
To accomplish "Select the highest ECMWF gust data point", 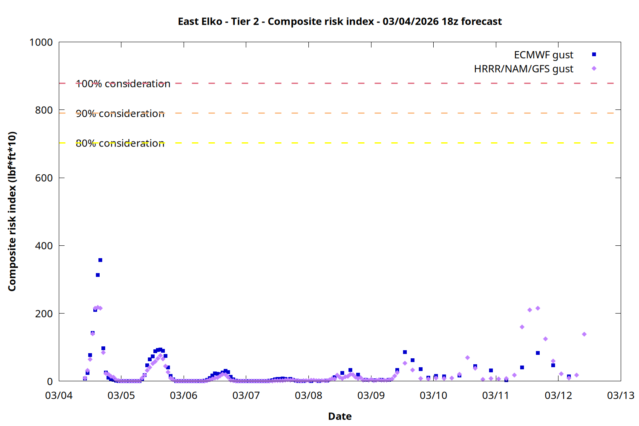I will click(x=101, y=260).
